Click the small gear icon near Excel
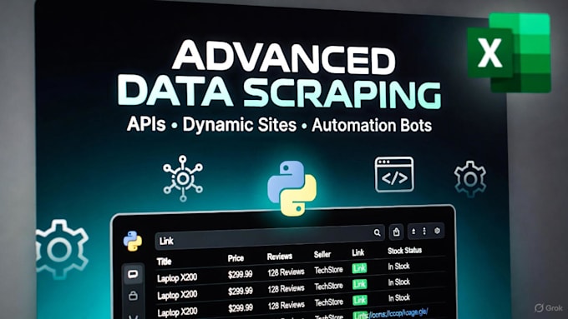This screenshot has width=568, height=319. click(470, 179)
